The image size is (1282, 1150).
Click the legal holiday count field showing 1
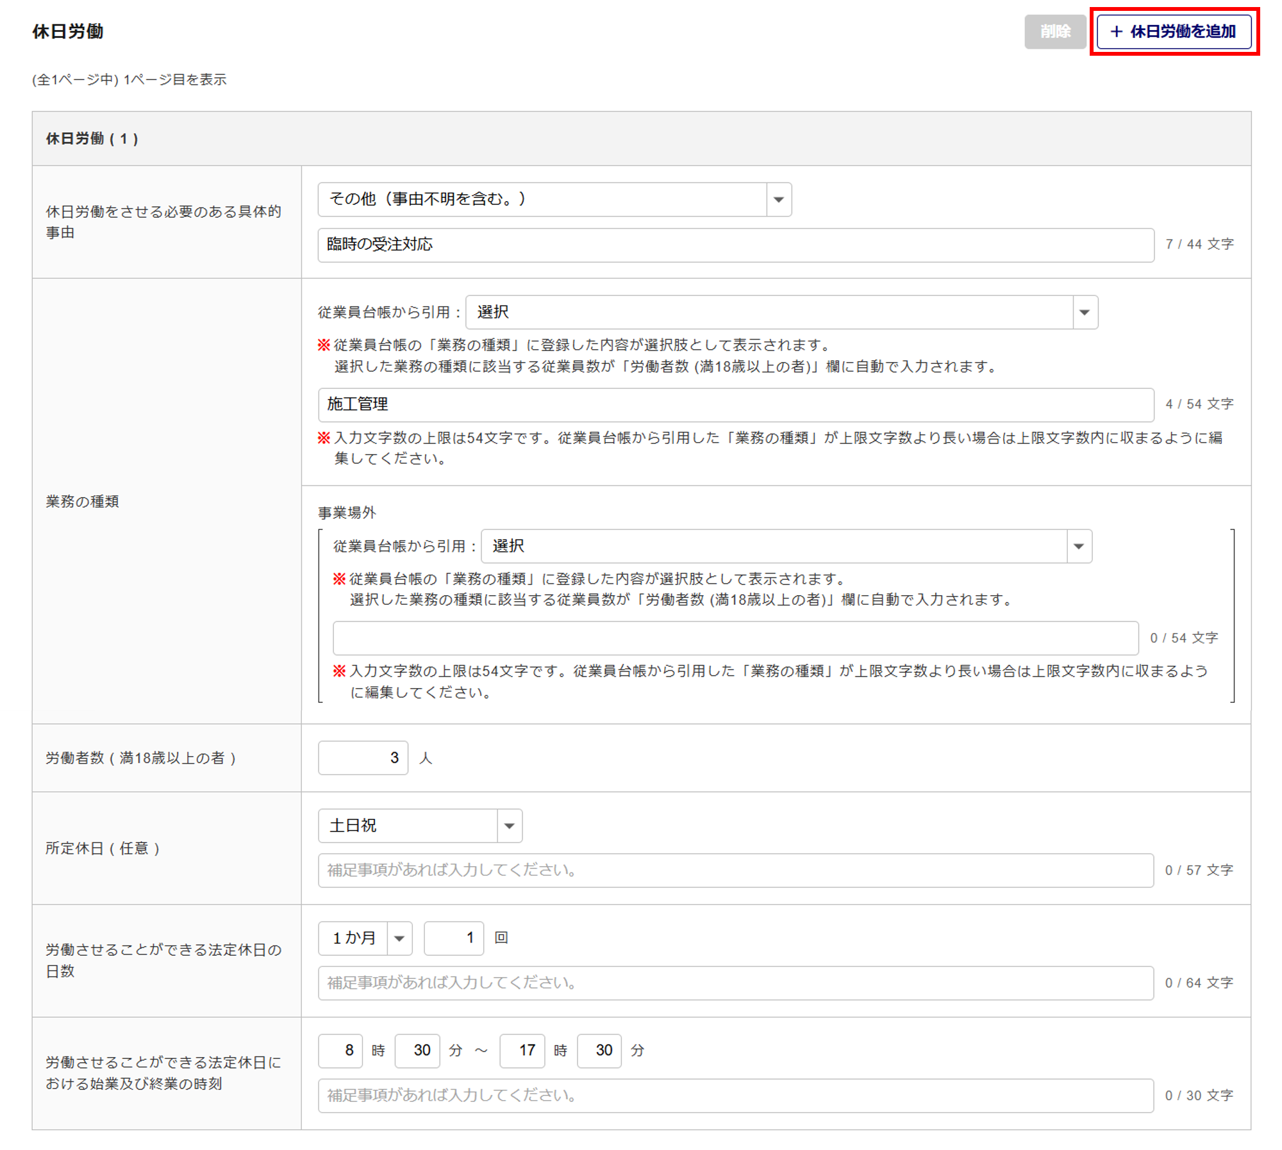coord(453,938)
